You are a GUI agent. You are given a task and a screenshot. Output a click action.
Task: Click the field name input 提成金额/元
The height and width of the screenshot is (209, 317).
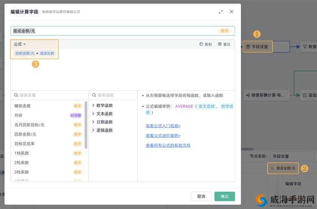[122, 31]
